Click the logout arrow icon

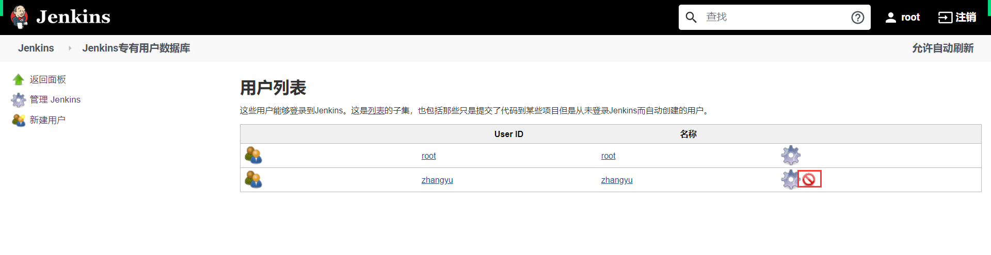(x=945, y=18)
